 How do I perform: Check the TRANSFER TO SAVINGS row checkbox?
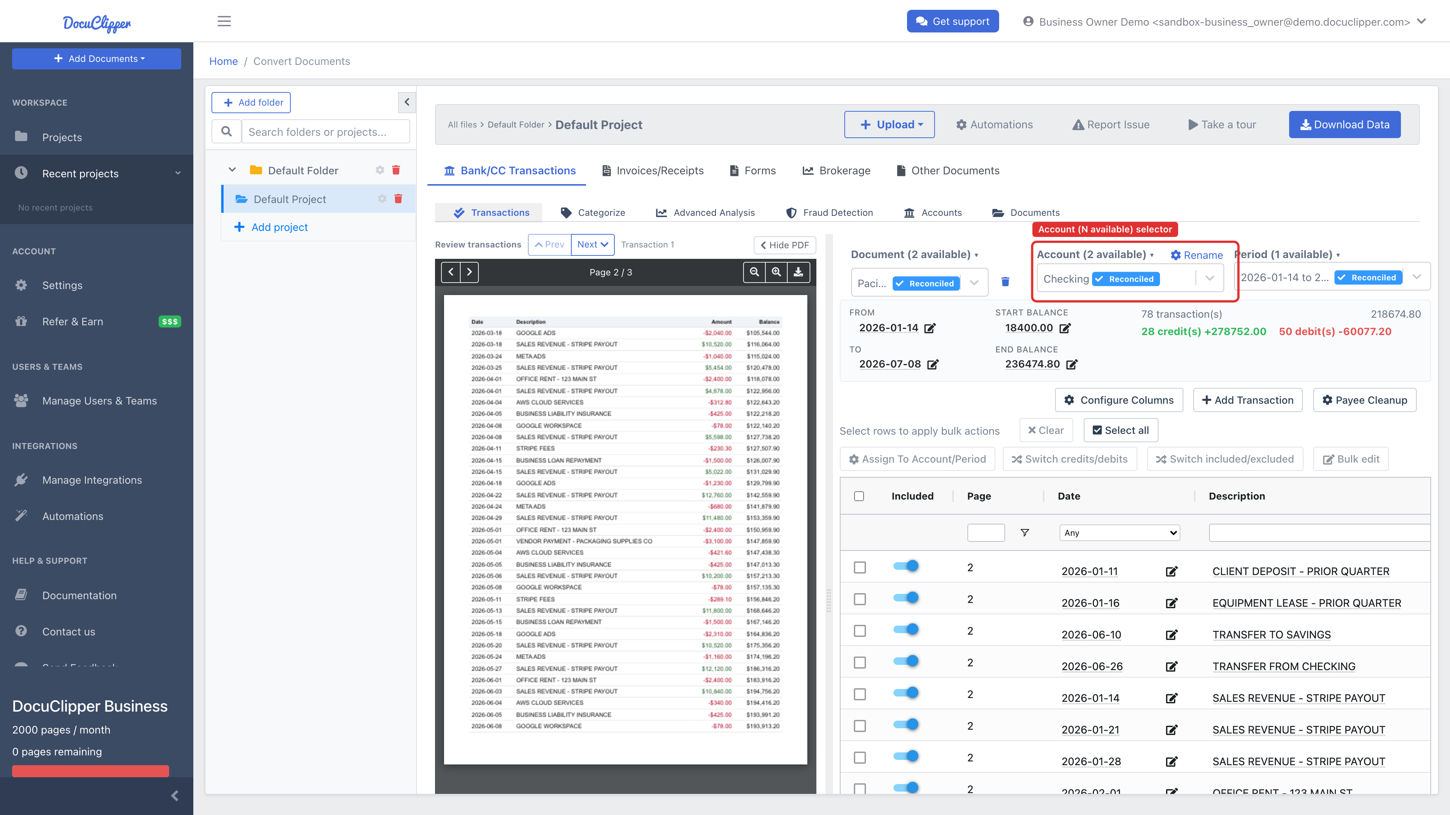click(859, 631)
